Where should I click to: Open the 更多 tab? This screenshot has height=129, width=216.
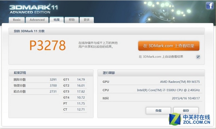[87, 20]
